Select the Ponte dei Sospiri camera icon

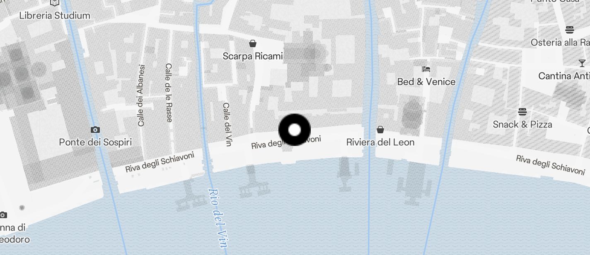coord(95,130)
